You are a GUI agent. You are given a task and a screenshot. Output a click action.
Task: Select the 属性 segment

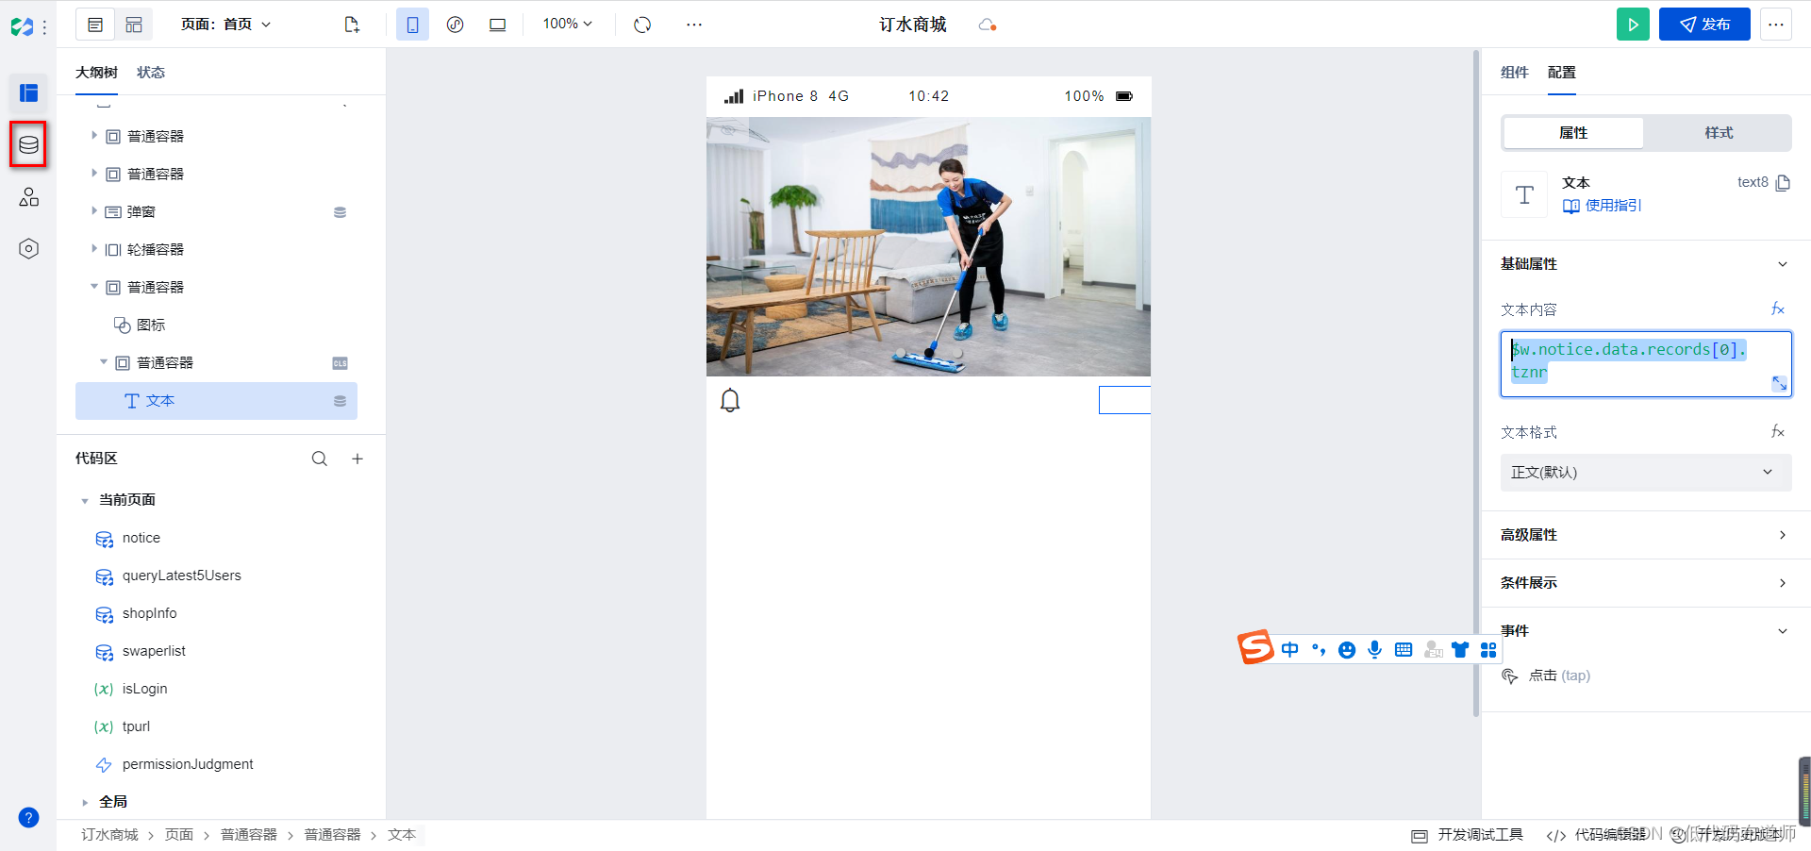(x=1573, y=133)
